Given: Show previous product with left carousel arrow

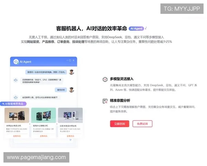Looking at the screenshot, I should 30,124.
